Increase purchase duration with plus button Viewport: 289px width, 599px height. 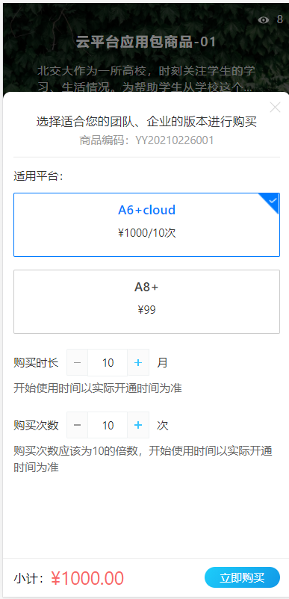click(x=138, y=362)
